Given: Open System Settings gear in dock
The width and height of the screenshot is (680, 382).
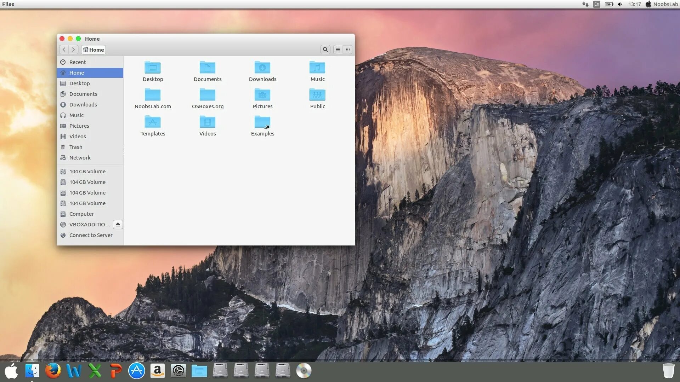Looking at the screenshot, I should click(178, 371).
